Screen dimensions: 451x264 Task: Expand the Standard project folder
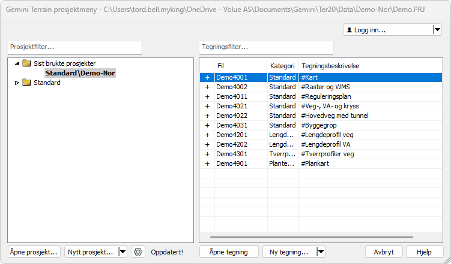tap(17, 83)
